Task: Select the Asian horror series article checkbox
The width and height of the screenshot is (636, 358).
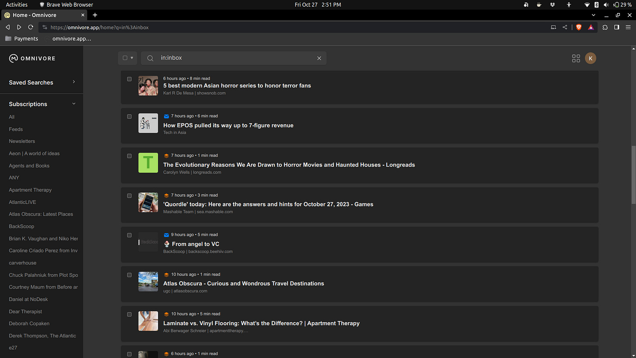Action: (129, 79)
